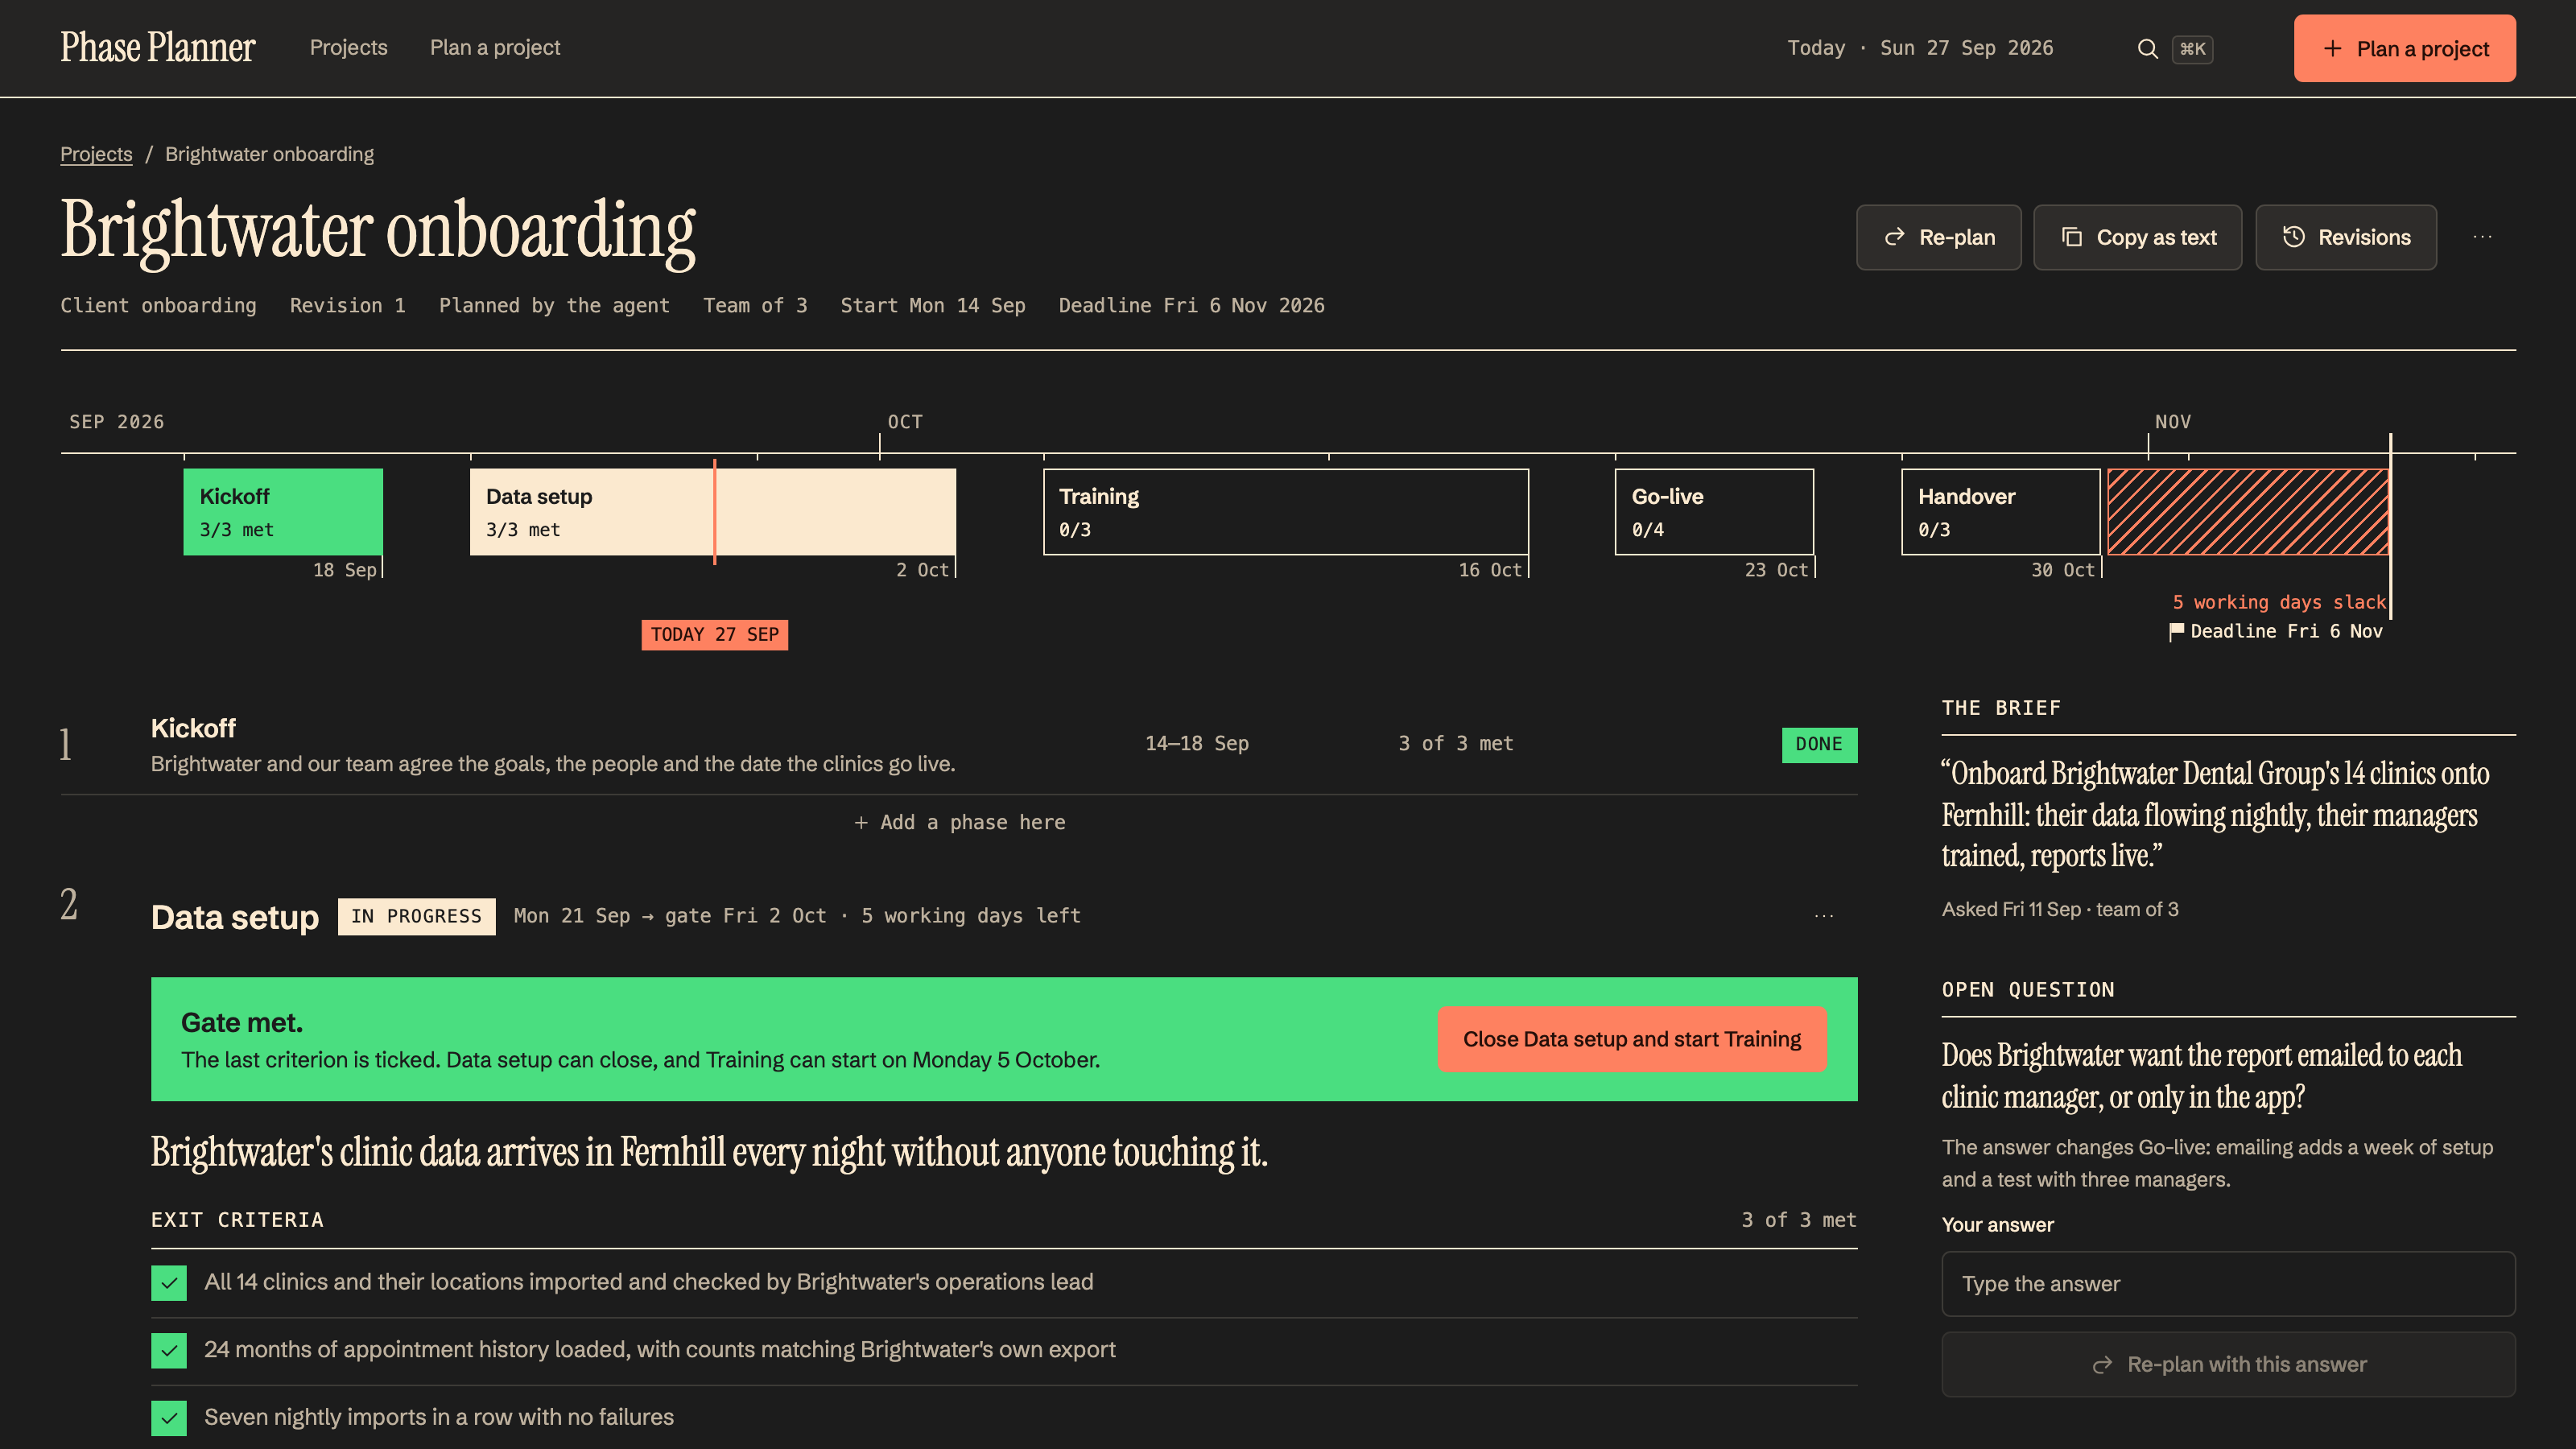The image size is (2576, 1449).
Task: Open Revisions history
Action: 2346,237
